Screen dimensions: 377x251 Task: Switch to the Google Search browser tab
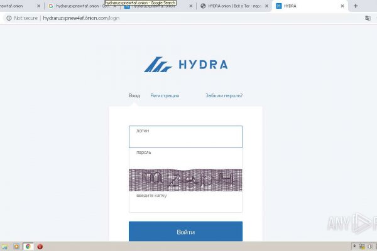[79, 6]
